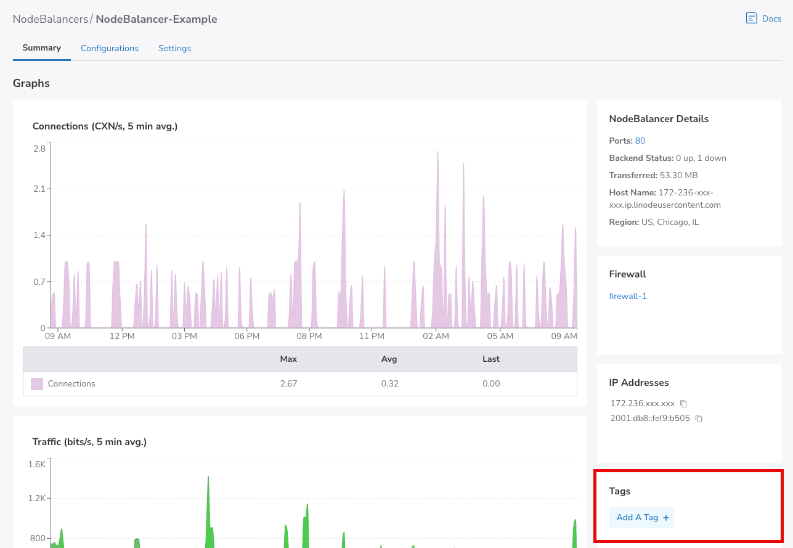Screen dimensions: 793x548
Task: Copy the 172.236.xxx.xxx IPv4 address
Action: click(x=683, y=404)
